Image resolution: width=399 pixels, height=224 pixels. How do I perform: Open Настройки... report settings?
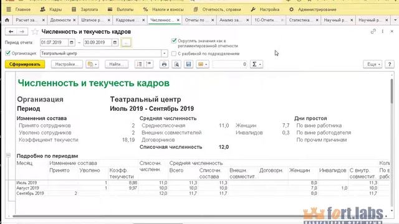67,64
